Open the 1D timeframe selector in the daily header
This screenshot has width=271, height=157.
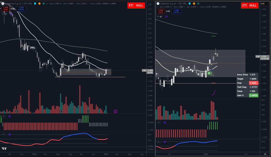coord(180,3)
